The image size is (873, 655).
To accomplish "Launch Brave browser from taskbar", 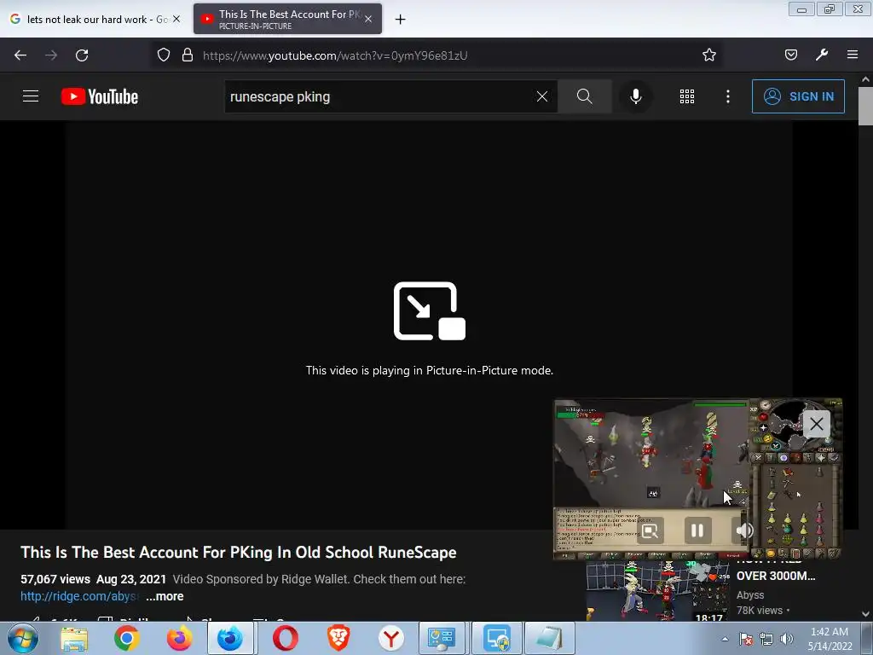I will click(338, 638).
